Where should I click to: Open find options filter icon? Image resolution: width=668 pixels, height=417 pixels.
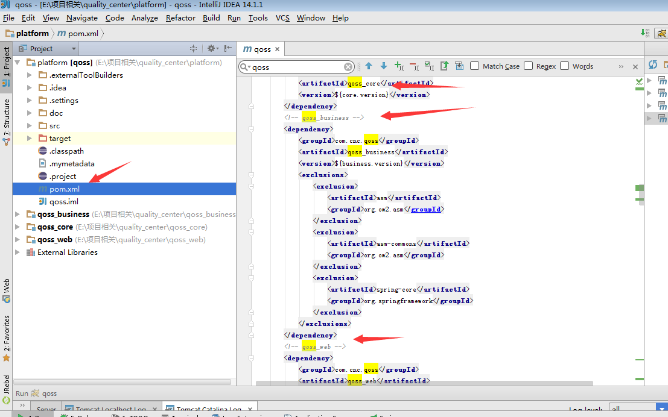(459, 66)
